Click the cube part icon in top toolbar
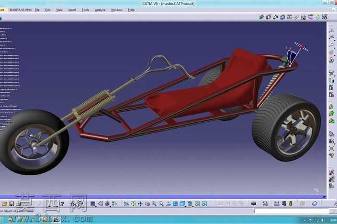 pyautogui.click(x=269, y=17)
